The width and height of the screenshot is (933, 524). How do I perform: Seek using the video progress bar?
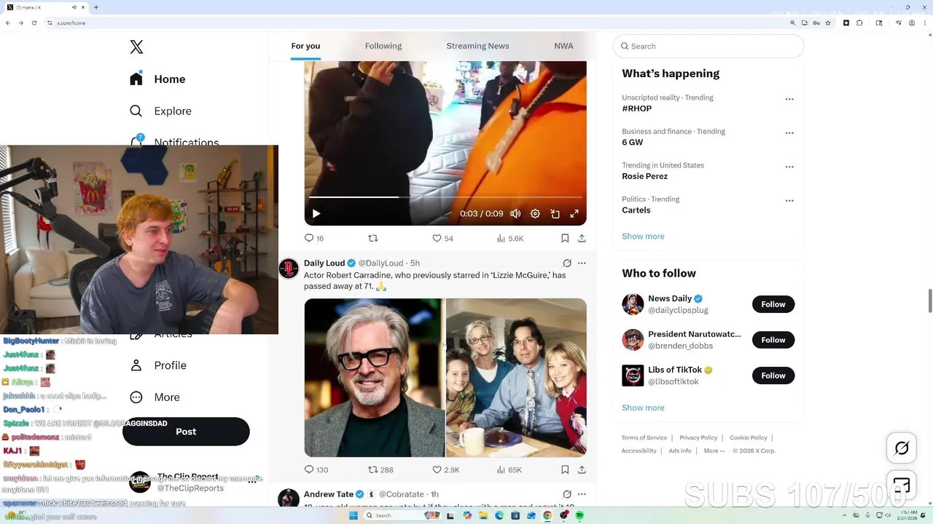click(445, 197)
